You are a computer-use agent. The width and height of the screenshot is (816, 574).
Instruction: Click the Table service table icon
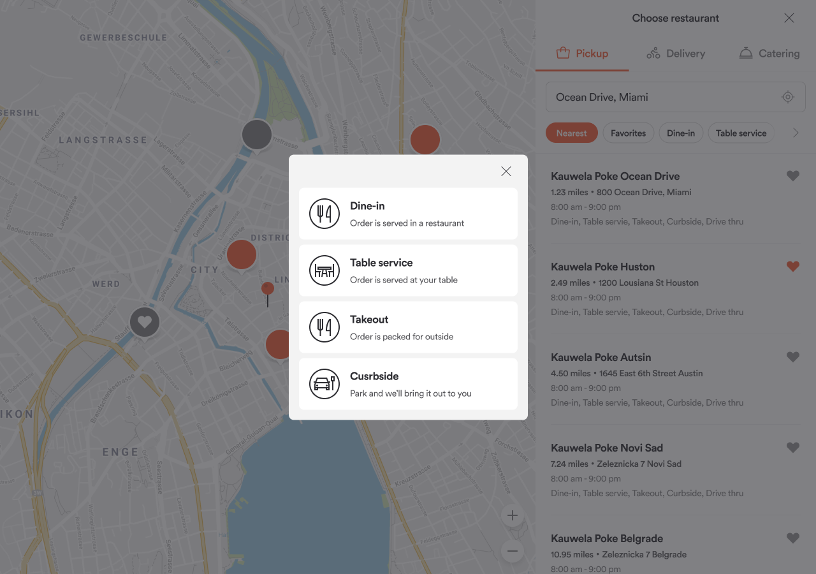[x=324, y=270]
